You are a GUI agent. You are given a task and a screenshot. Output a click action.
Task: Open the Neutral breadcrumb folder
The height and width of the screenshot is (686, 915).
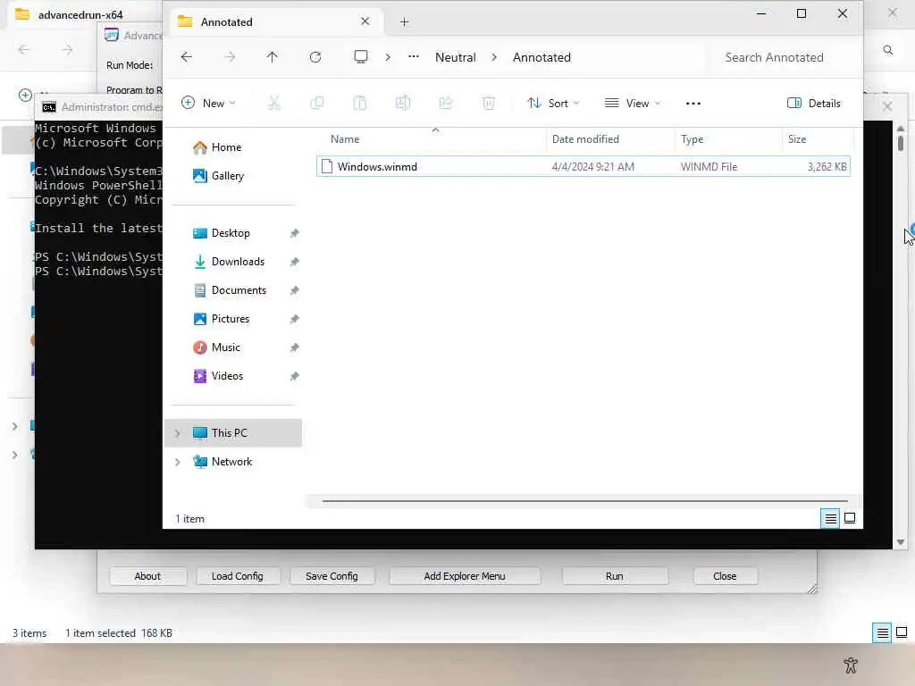click(455, 57)
